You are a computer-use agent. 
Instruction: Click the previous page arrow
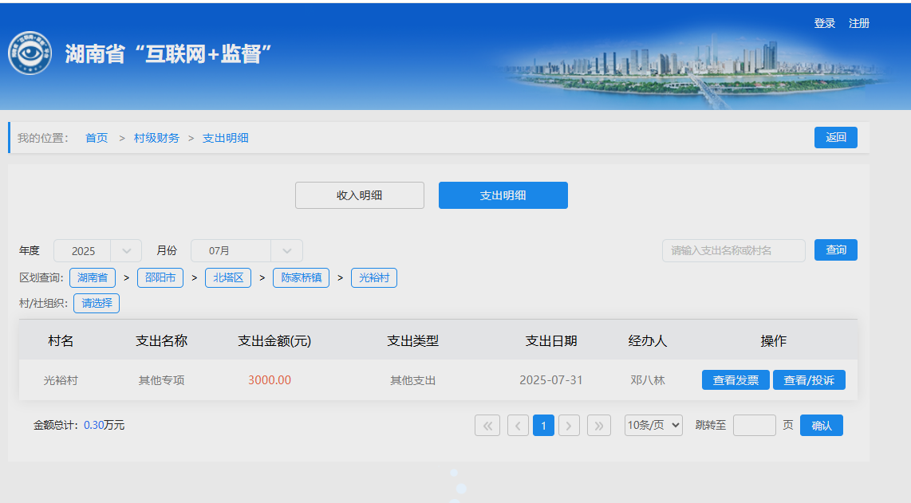pos(518,426)
